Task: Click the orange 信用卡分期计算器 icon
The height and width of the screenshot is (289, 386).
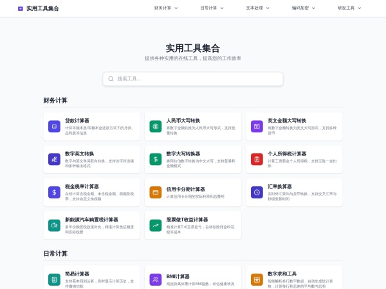Action: [x=156, y=192]
